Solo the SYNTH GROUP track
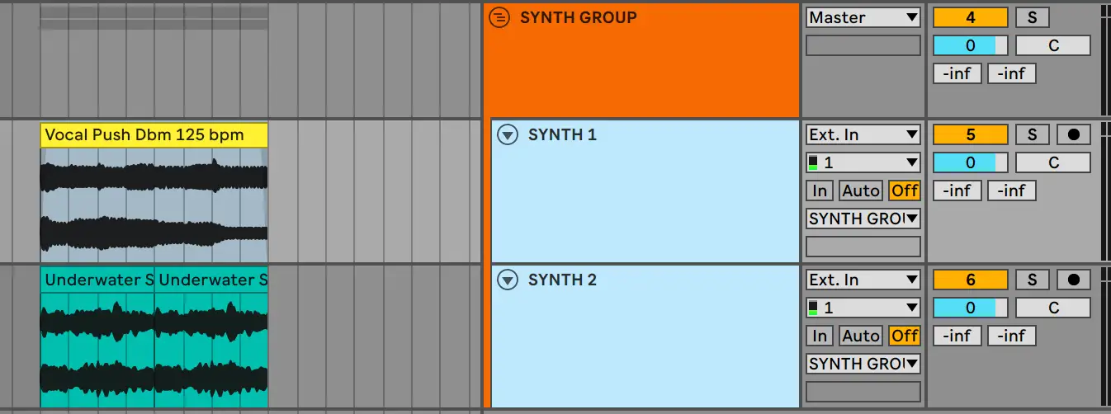 [1032, 17]
